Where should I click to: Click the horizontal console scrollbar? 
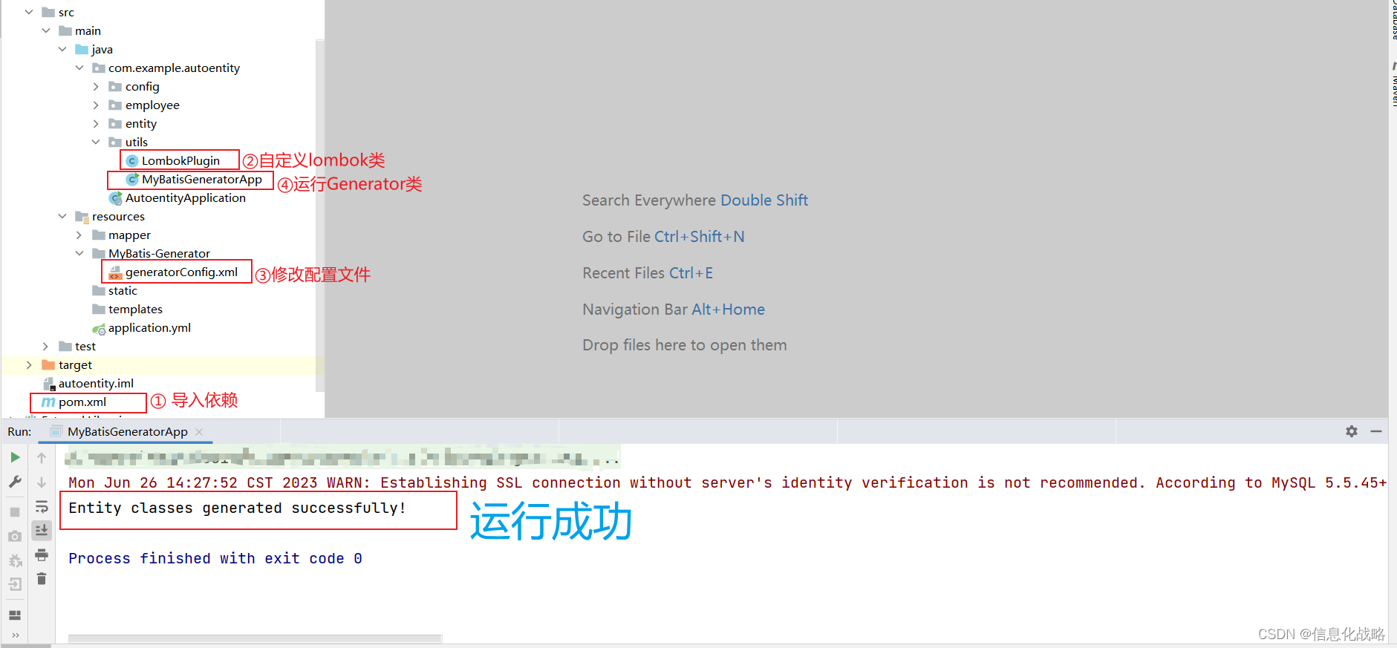pos(255,638)
